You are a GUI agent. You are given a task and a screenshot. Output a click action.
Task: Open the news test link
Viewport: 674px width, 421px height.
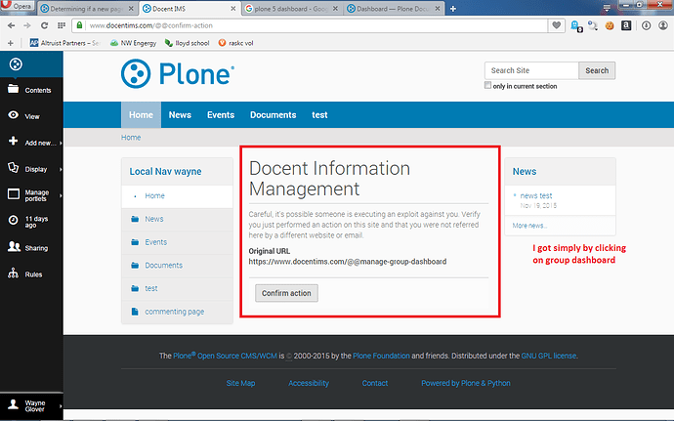[536, 195]
